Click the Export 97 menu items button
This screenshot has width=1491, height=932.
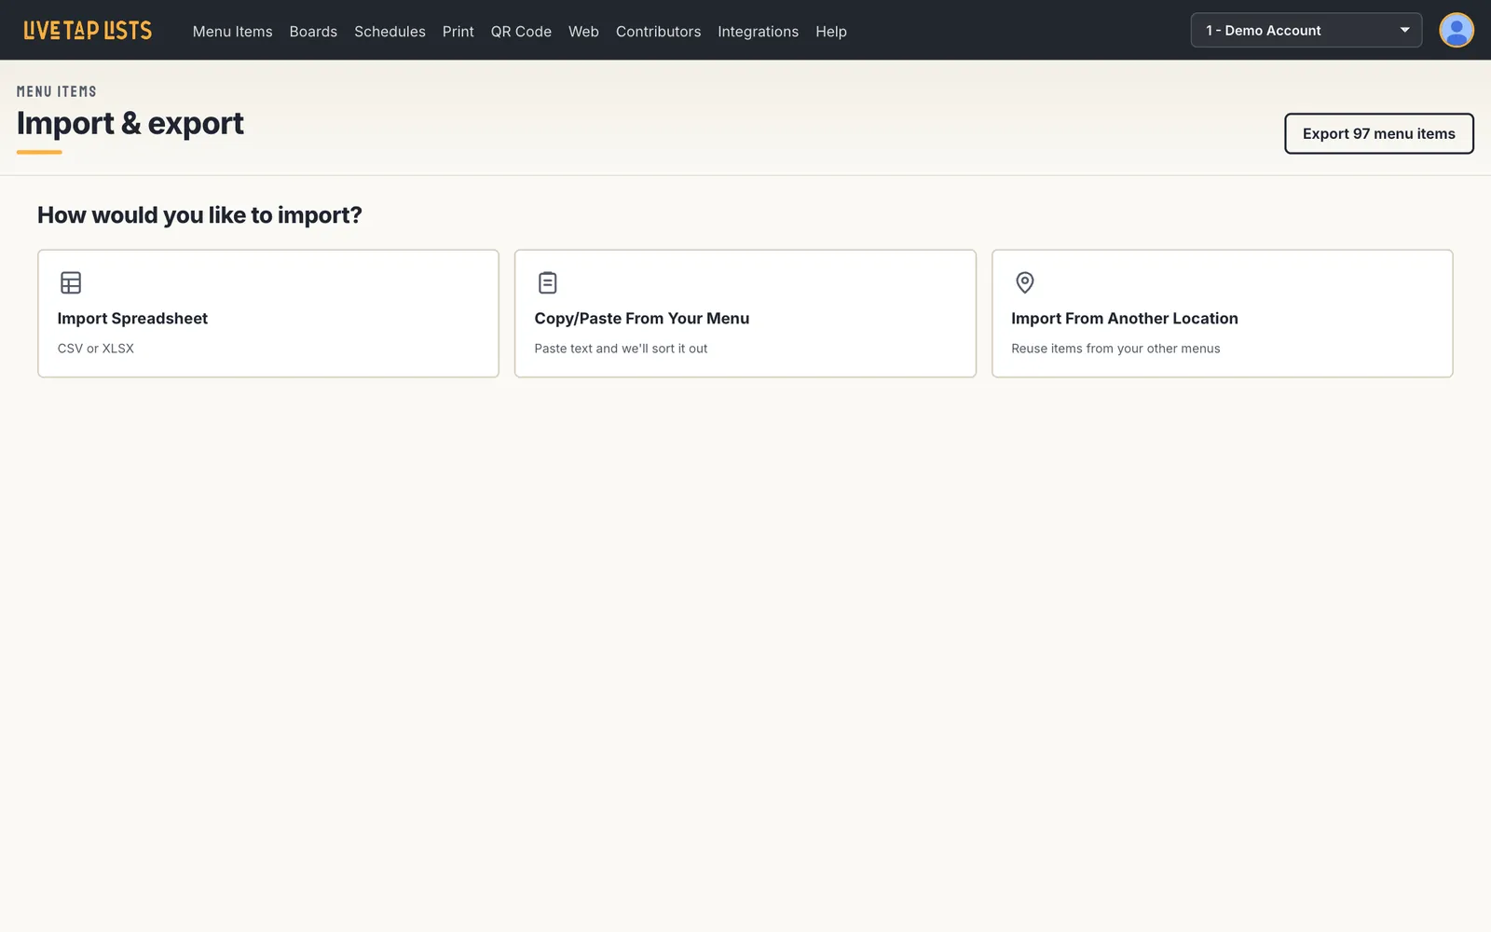[1379, 133]
